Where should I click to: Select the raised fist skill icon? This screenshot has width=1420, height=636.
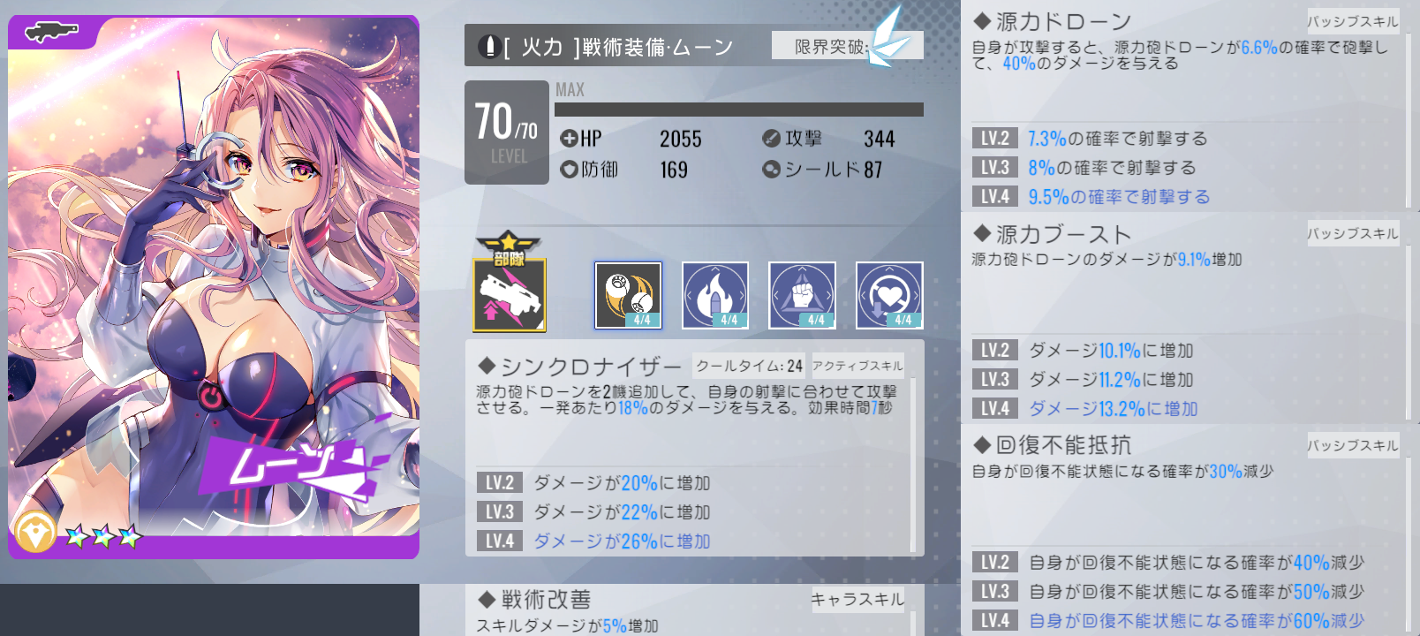click(802, 295)
